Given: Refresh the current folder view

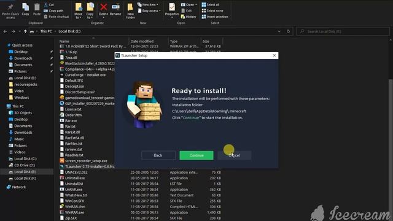Looking at the screenshot, I should tap(288, 31).
